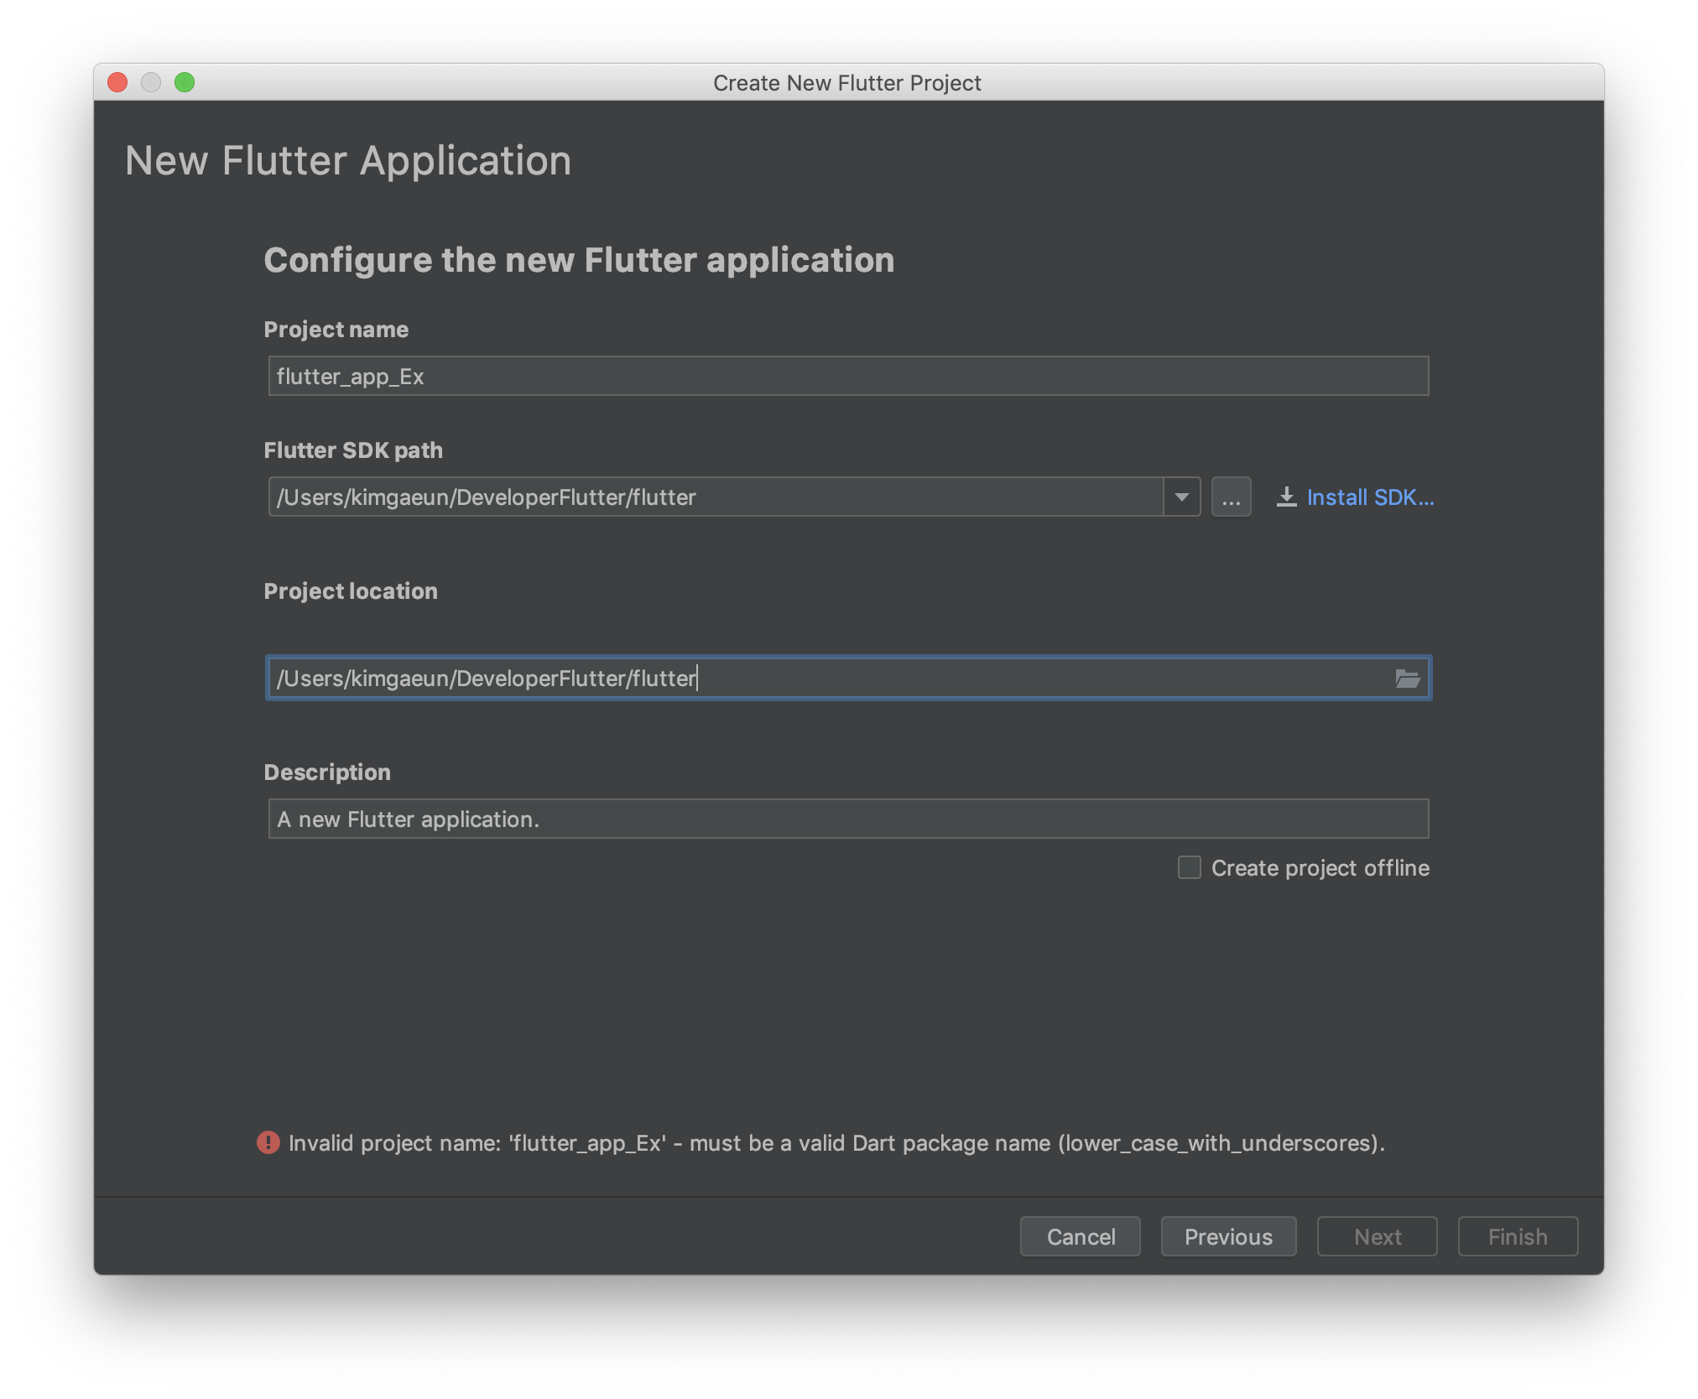
Task: Click the 'Project name' label
Action: coord(336,330)
